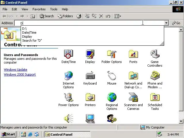This screenshot has height=138, width=184.
Task: Launch Outlook Express from quick launch
Action: (37, 134)
